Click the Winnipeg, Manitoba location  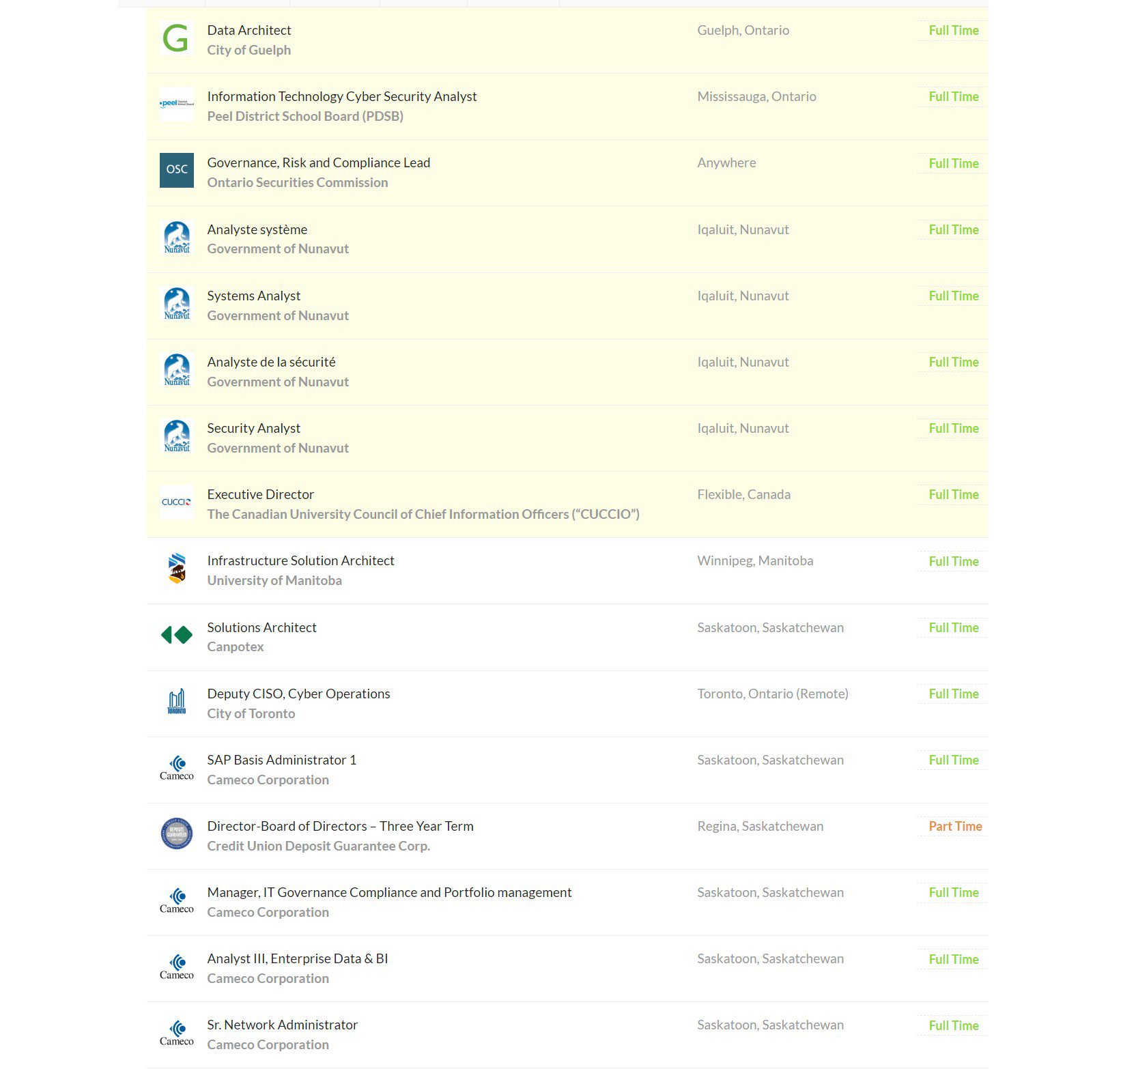coord(755,560)
